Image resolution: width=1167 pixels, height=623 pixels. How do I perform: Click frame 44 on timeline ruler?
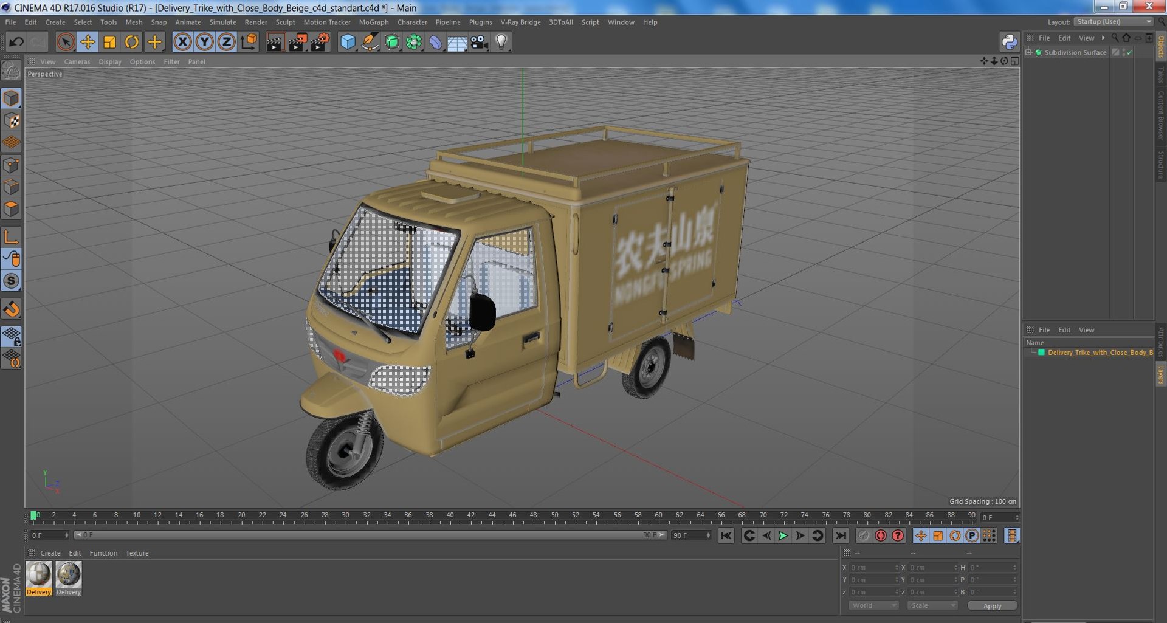[x=491, y=515]
